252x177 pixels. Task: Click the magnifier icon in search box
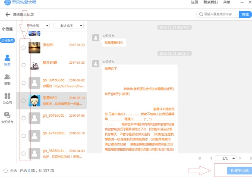click(x=201, y=14)
